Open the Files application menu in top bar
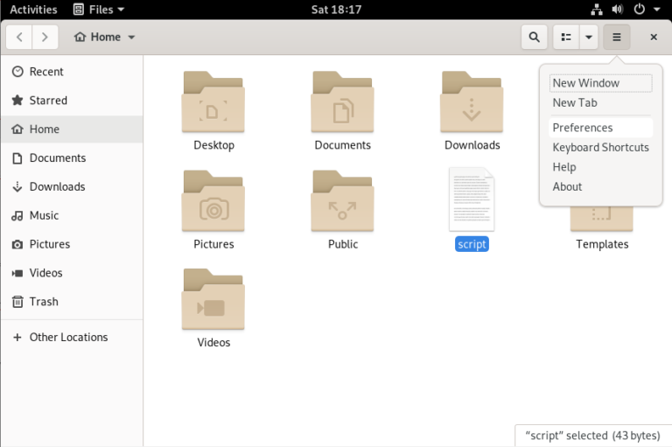The width and height of the screenshot is (672, 447). (99, 10)
